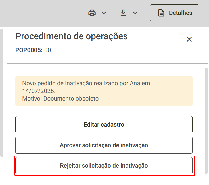Choose Rejeitar solicitação de inativação
The height and width of the screenshot is (185, 209).
click(x=104, y=166)
